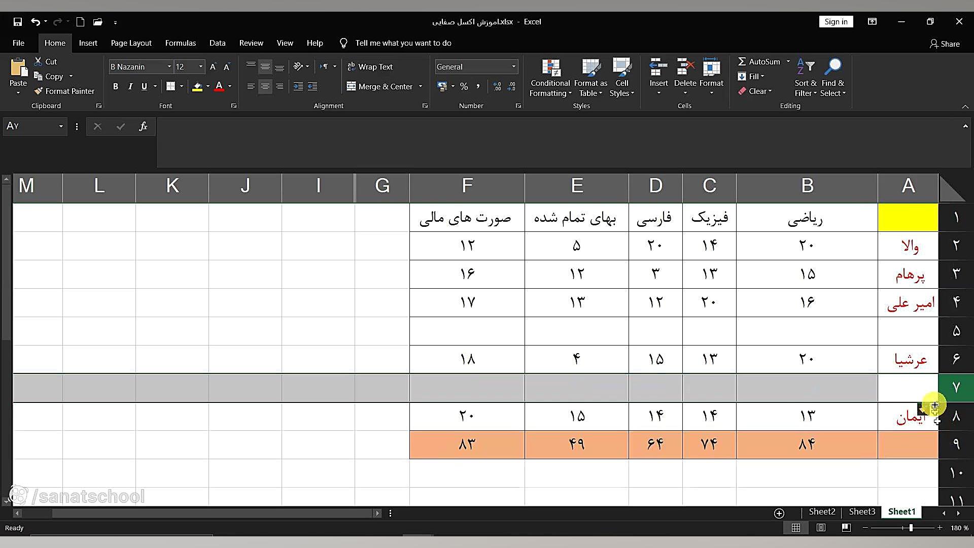Expand the B Nazanin font name dropdown

[169, 67]
